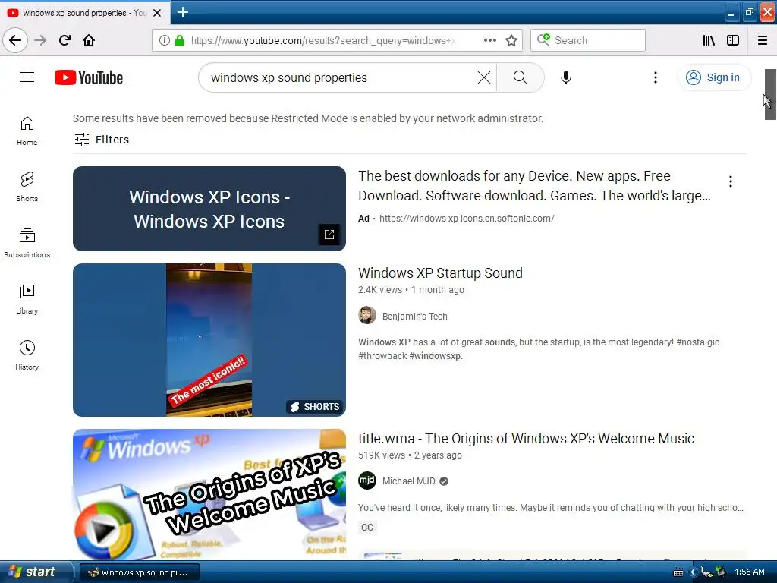Open page actions three-dot menu in address bar
The height and width of the screenshot is (583, 777).
(x=489, y=40)
